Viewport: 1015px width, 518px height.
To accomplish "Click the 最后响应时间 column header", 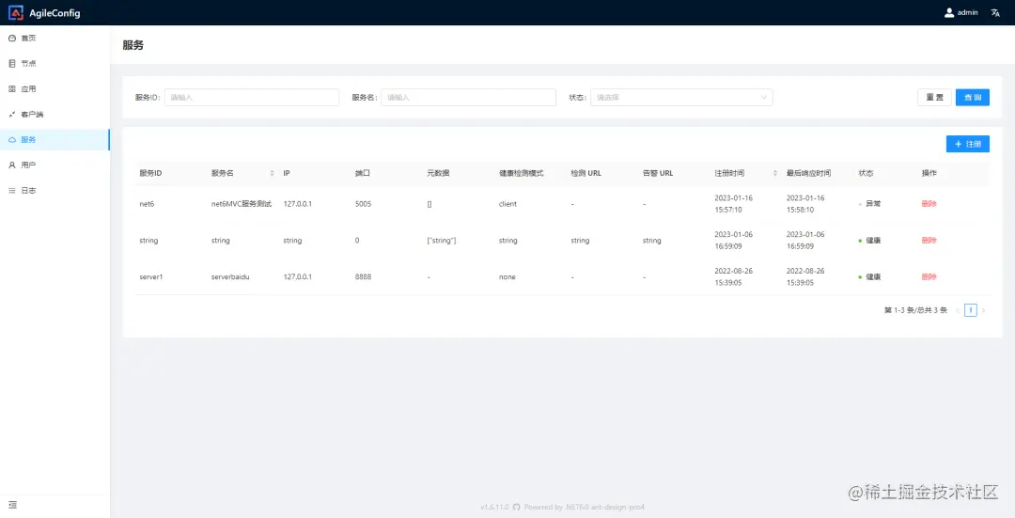I will pyautogui.click(x=808, y=174).
